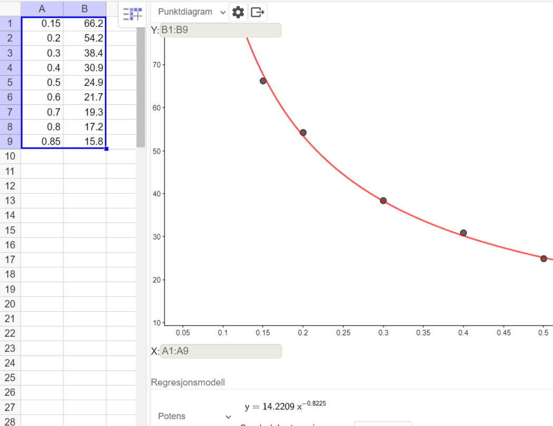
Task: Click the spreadsheet vertical scrollbar
Action: pos(141,84)
